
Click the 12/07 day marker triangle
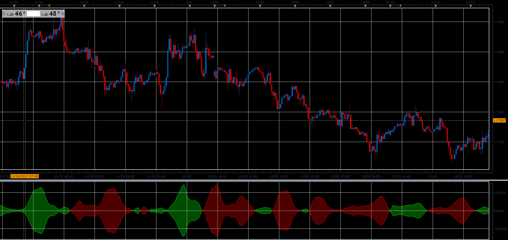[330, 6]
